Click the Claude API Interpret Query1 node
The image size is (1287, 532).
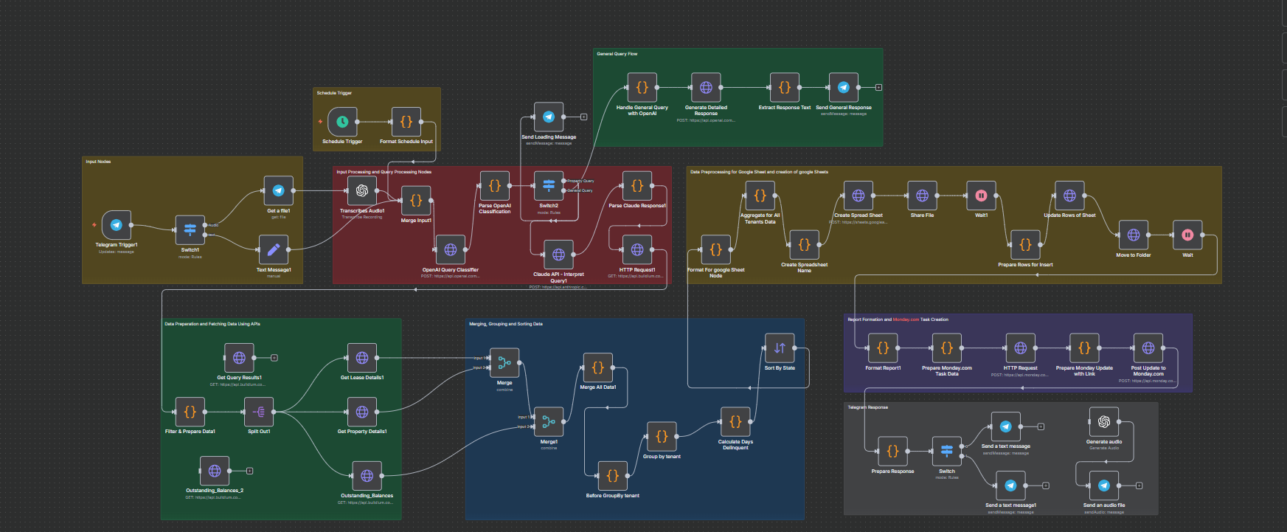coord(558,255)
